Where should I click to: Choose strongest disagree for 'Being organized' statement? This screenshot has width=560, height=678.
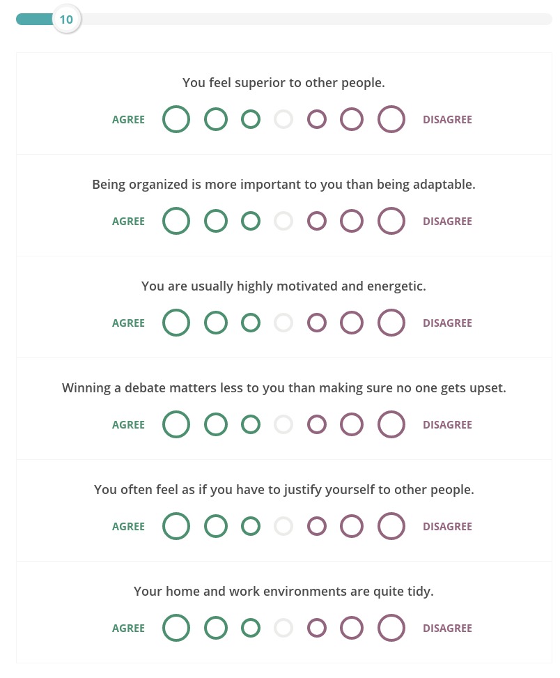pyautogui.click(x=391, y=221)
